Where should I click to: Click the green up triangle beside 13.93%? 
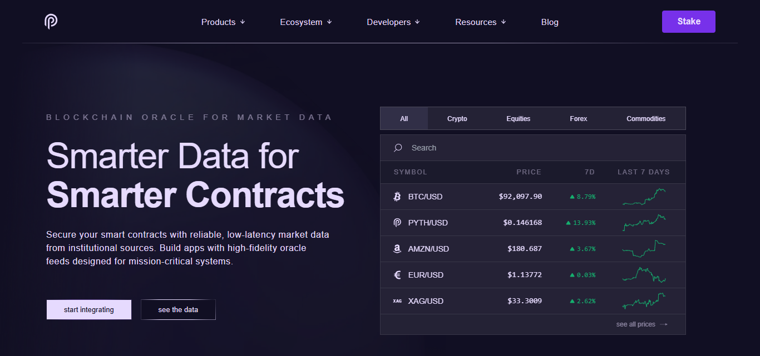569,223
